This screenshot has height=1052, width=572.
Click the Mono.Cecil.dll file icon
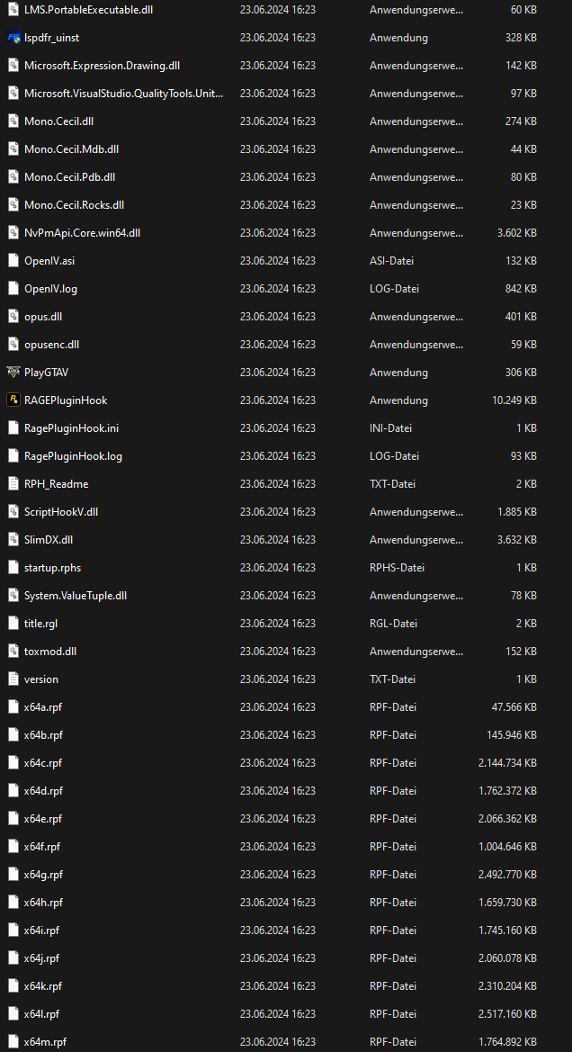[13, 121]
